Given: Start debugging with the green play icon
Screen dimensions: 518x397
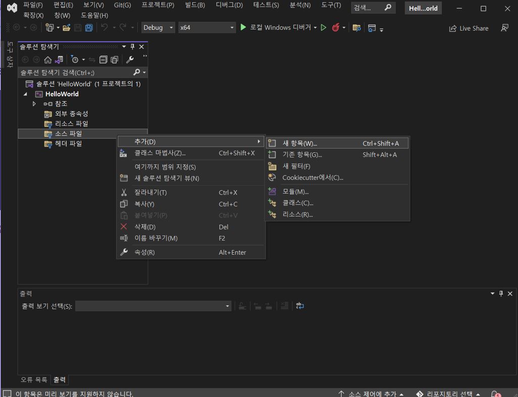Looking at the screenshot, I should pyautogui.click(x=243, y=27).
